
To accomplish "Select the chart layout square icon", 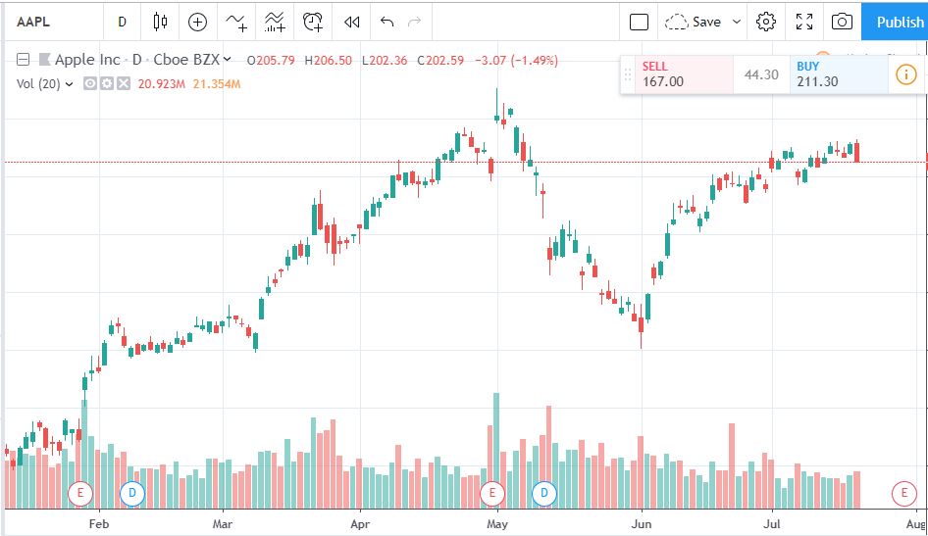I will click(x=639, y=22).
